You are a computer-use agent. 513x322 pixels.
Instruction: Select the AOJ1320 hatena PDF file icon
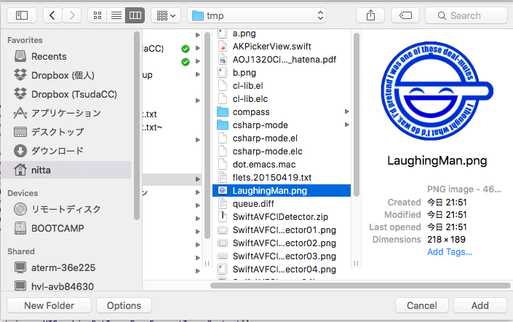224,60
